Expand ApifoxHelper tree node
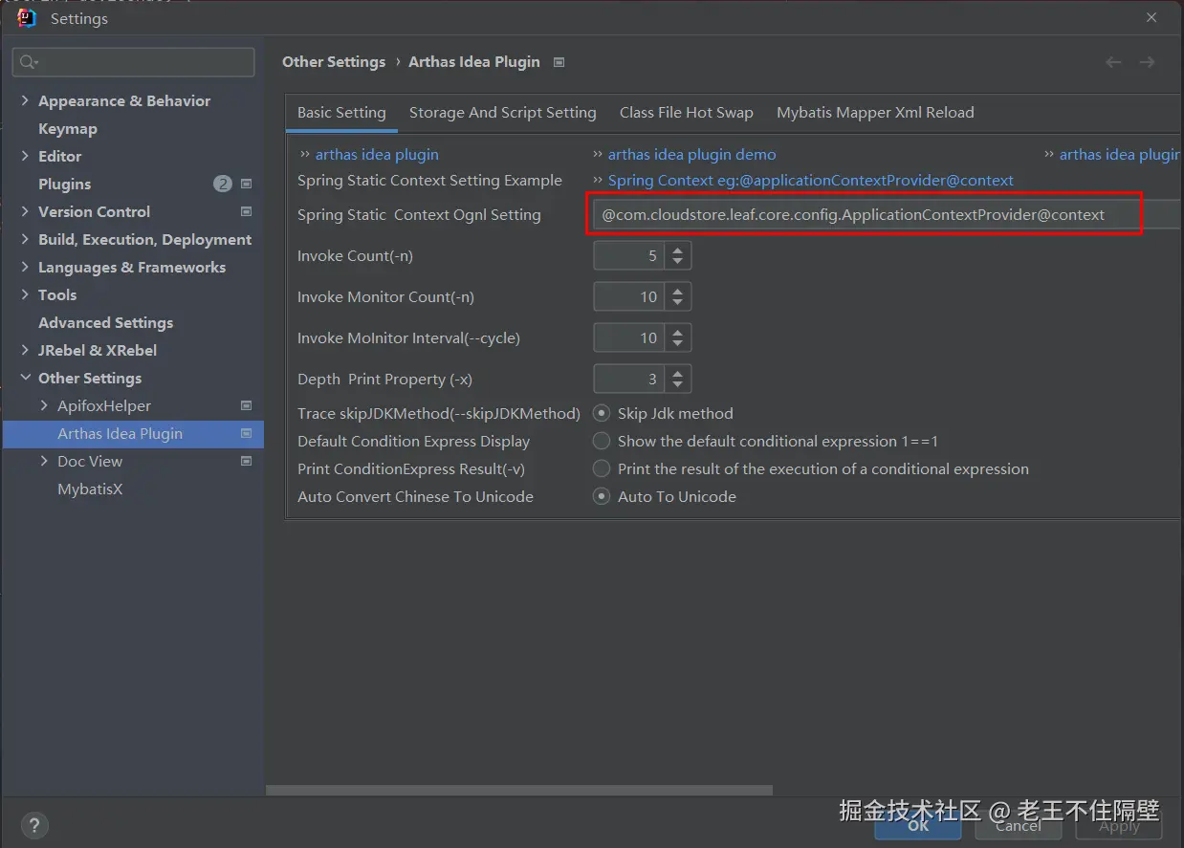Screen dimensions: 1184x848 click(44, 405)
